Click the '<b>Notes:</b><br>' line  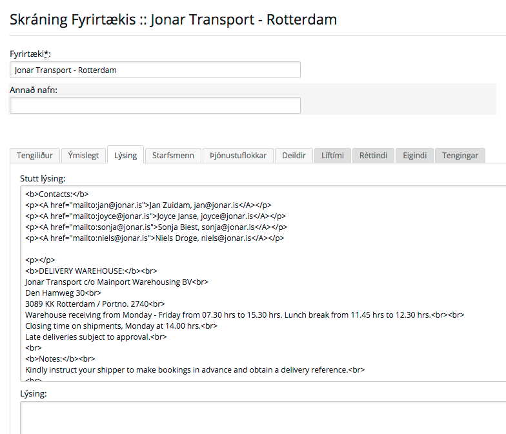[60, 359]
